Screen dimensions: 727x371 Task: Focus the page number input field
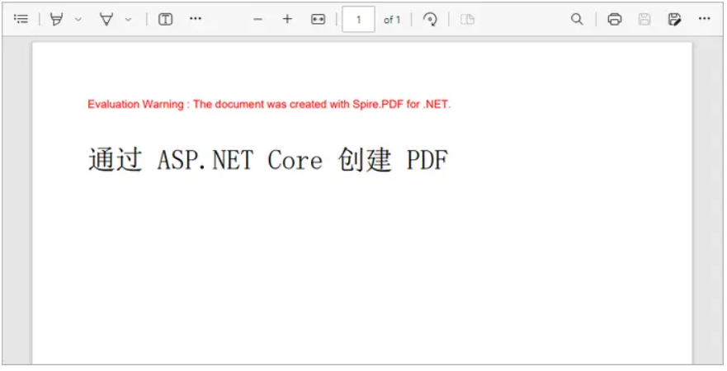(x=358, y=20)
